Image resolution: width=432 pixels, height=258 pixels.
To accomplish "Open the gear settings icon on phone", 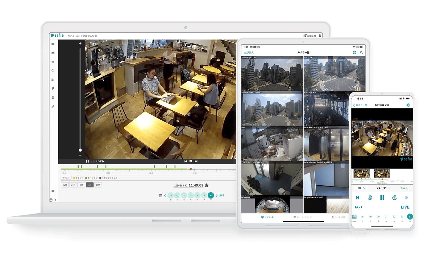I will [408, 105].
